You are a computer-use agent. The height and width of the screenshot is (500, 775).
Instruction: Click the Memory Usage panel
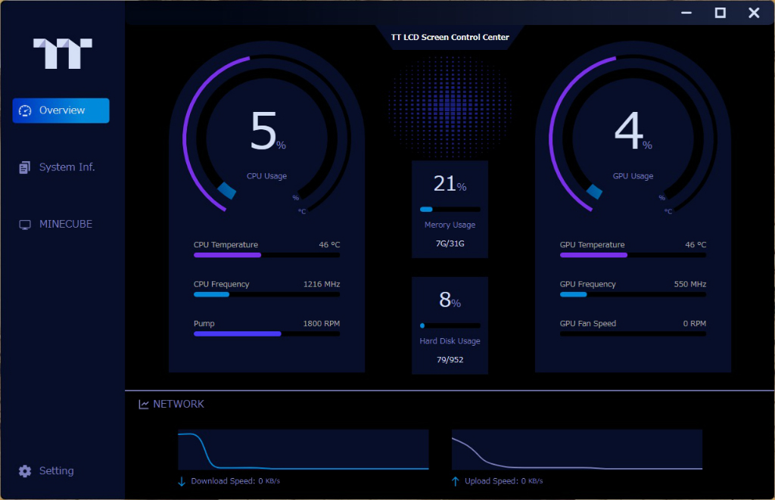pos(450,209)
